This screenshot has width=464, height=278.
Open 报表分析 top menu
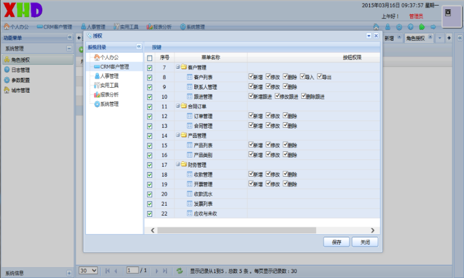(159, 27)
